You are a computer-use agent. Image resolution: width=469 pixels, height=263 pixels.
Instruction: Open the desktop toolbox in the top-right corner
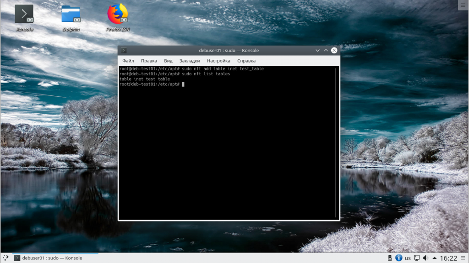coord(463,5)
